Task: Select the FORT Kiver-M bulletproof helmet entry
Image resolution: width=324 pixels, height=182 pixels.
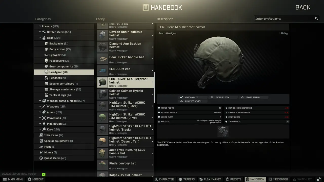Action: click(125, 82)
